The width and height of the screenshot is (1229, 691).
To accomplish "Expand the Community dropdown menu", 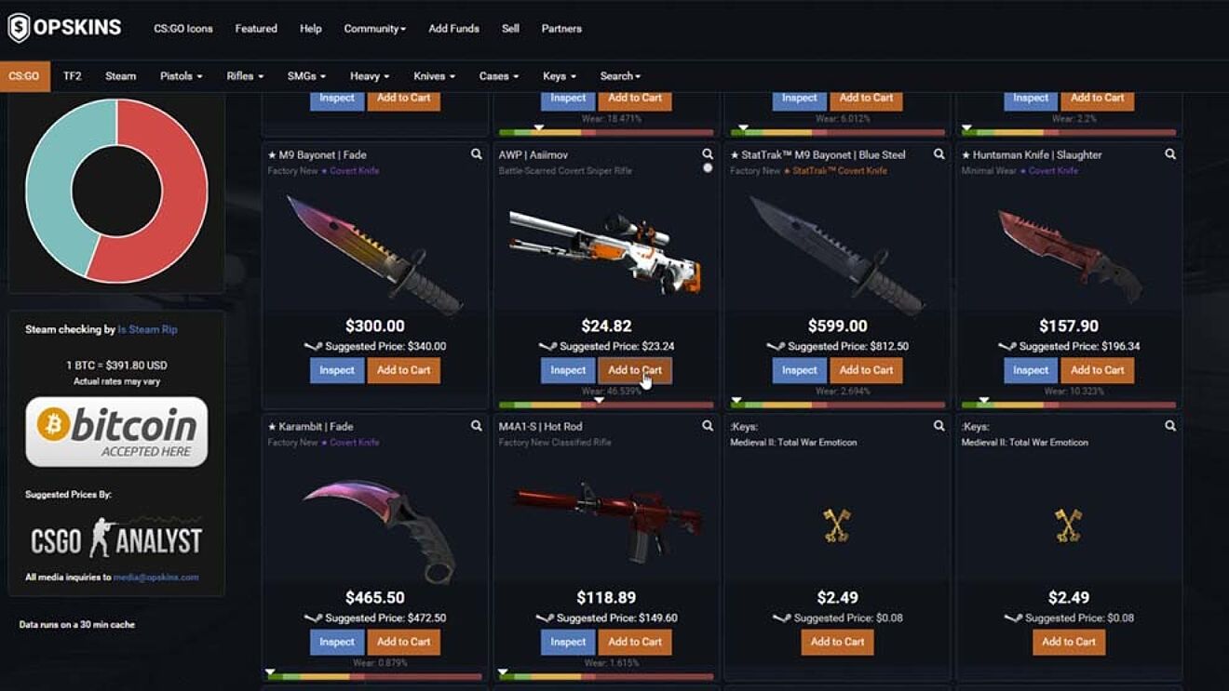I will pyautogui.click(x=374, y=29).
